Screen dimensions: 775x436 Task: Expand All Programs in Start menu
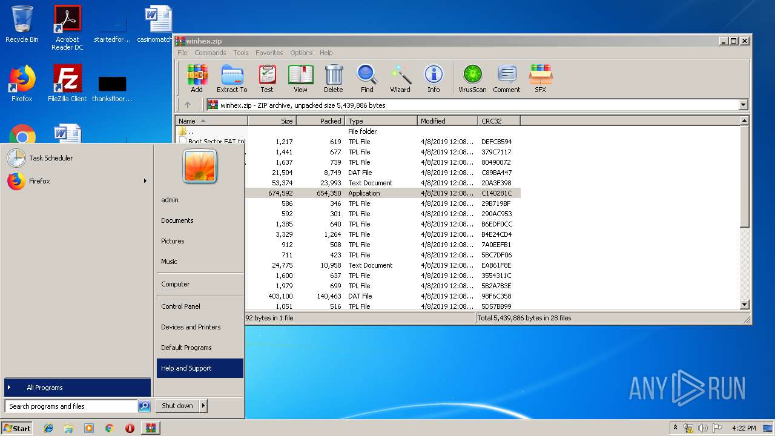(x=76, y=388)
